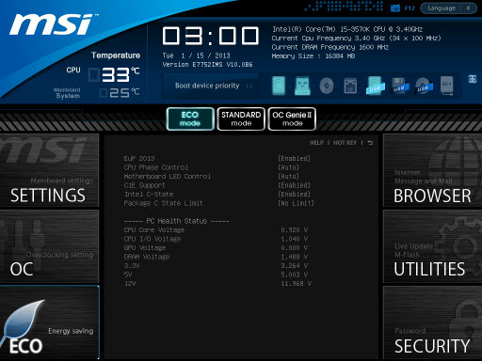Click the hard disk boot device icon
Viewport: 482px width, 361px height.
[x=279, y=86]
